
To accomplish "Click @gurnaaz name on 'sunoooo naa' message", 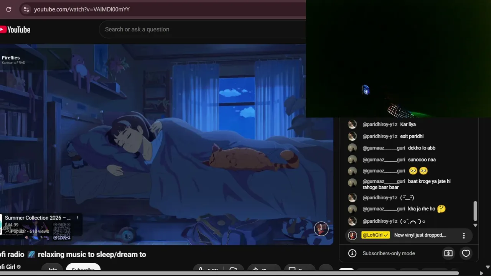I will [384, 159].
